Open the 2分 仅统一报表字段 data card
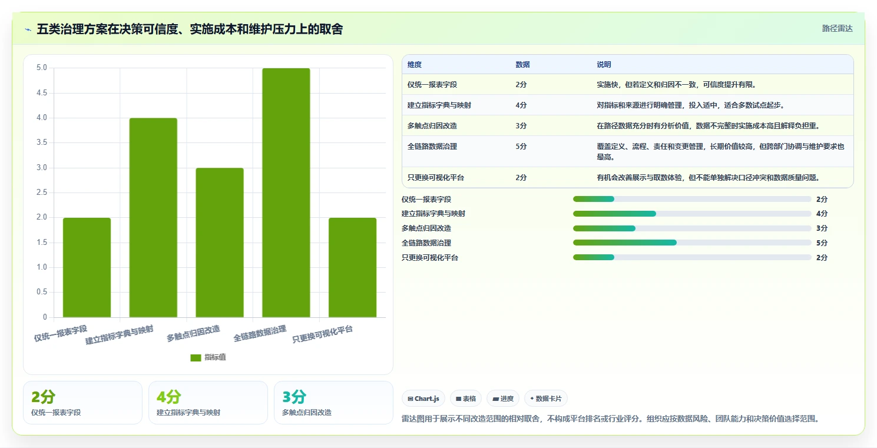Screen dimensions: 877x448 pos(82,403)
